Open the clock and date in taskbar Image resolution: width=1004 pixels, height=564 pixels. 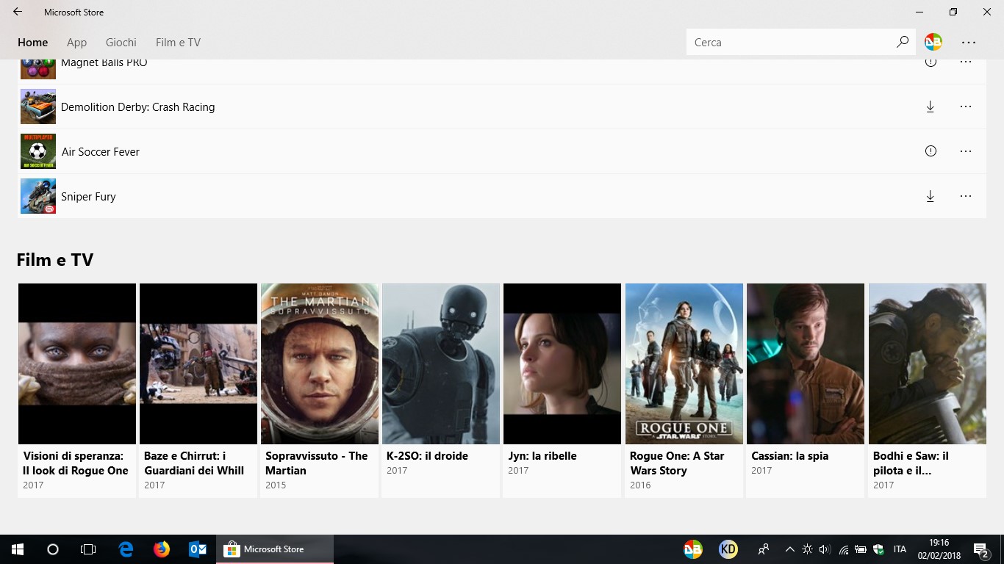point(939,549)
